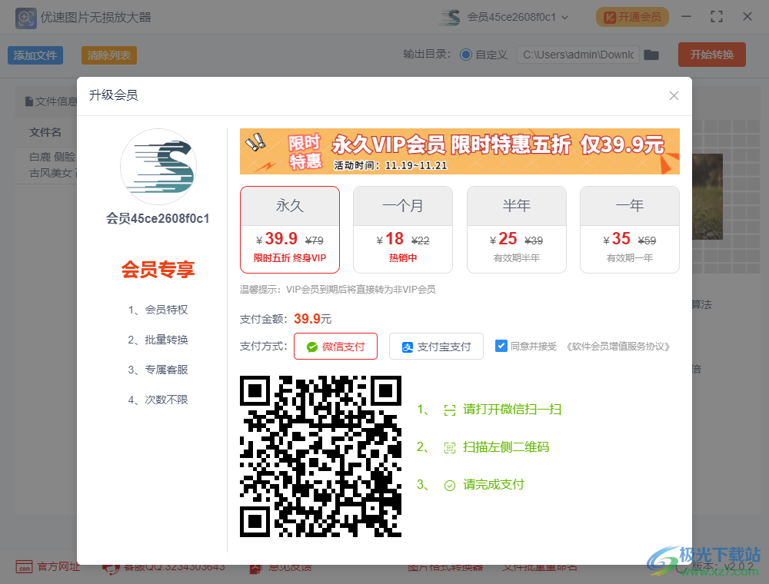Image resolution: width=769 pixels, height=584 pixels.
Task: Uncheck the 同意并接受 agreement checkbox
Action: coord(501,346)
